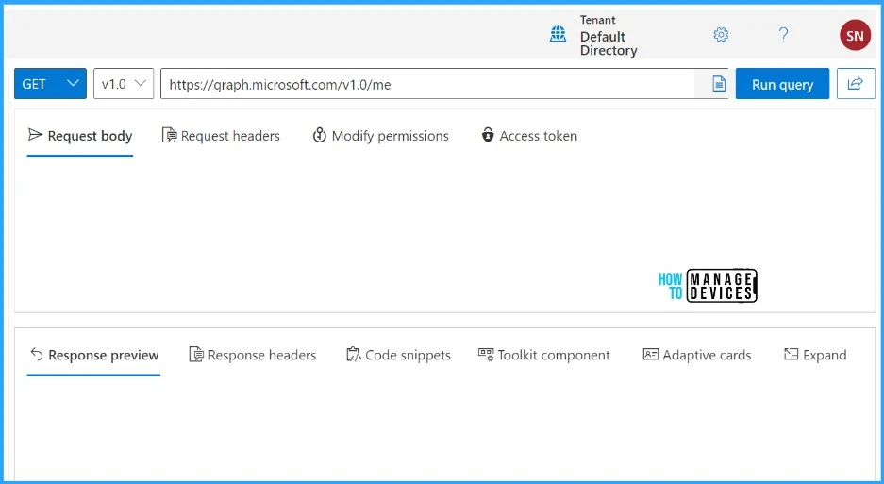
Task: Click the tenant globe icon
Action: coord(558,34)
